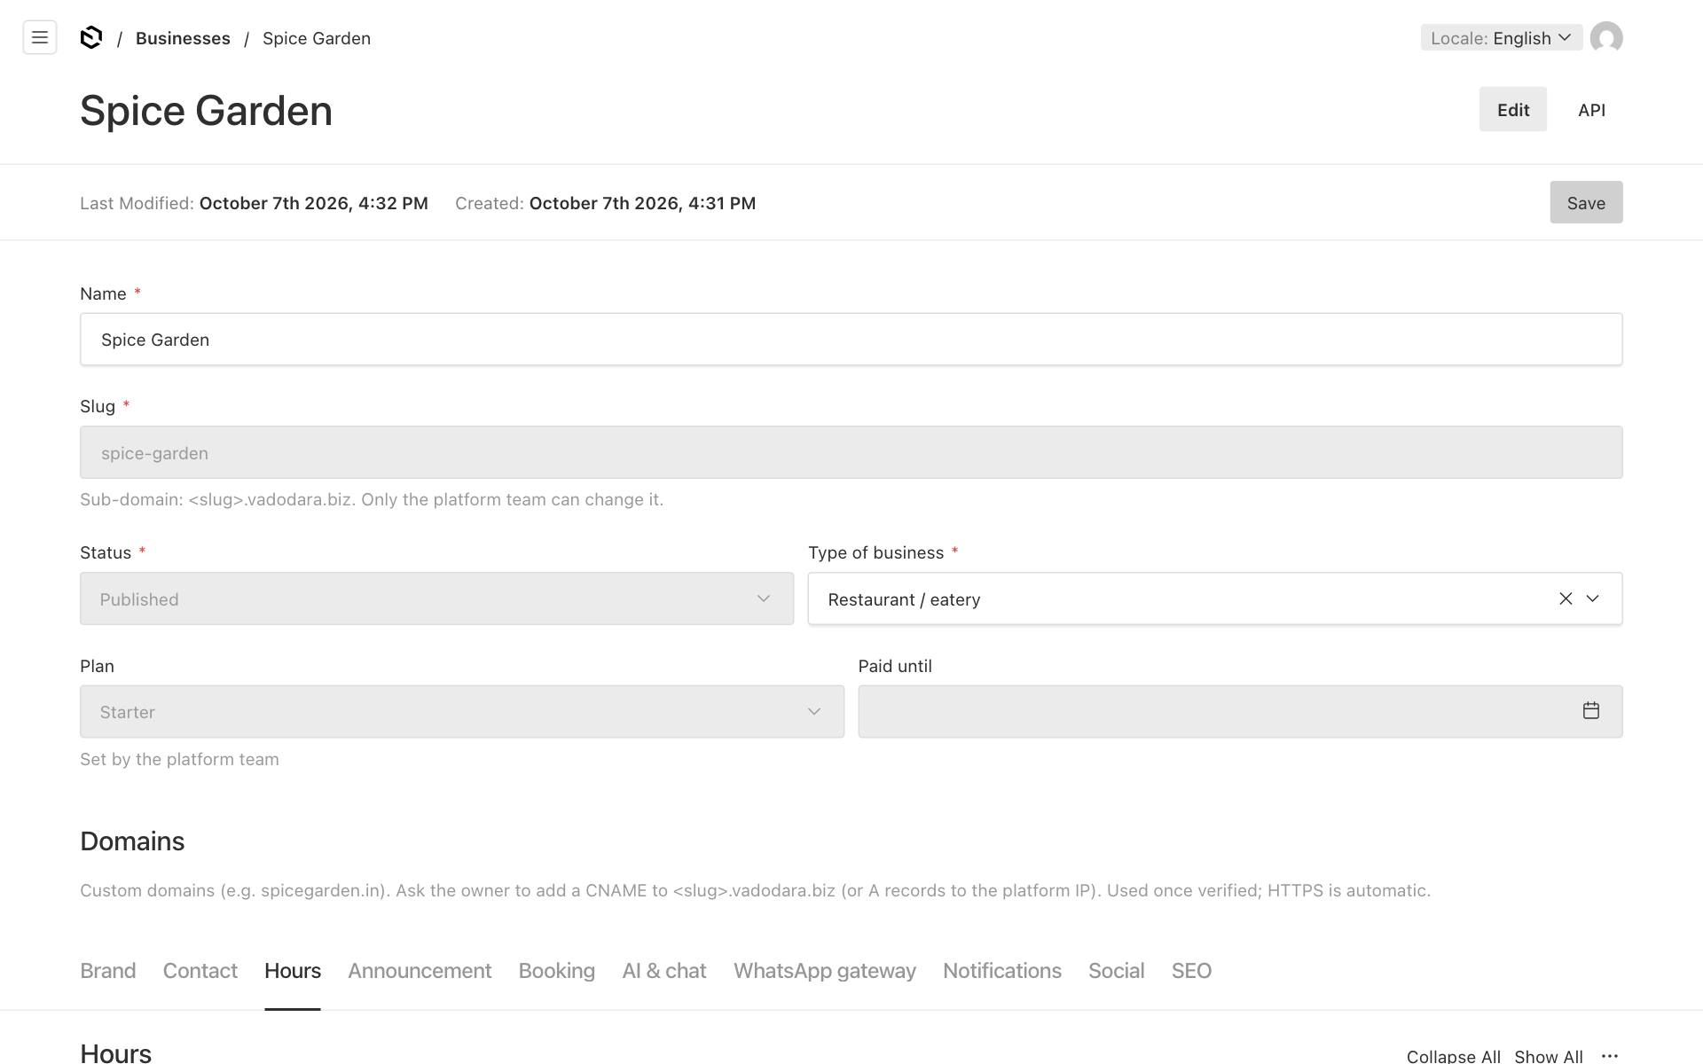The image size is (1703, 1064).
Task: Expand the Locale English dropdown
Action: point(1502,38)
